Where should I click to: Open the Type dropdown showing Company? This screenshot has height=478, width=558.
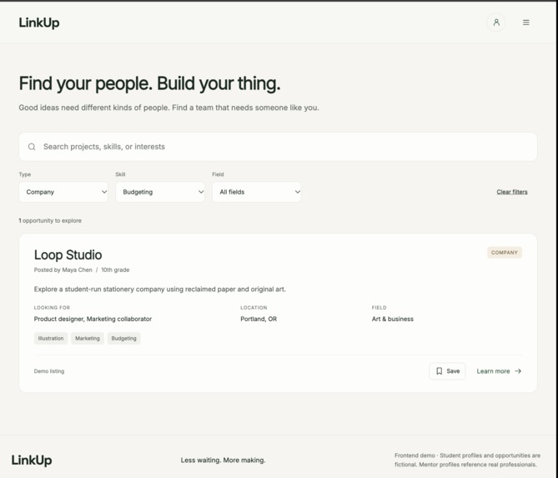63,192
